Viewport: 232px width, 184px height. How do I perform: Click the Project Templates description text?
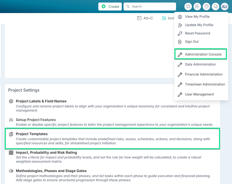[113, 141]
